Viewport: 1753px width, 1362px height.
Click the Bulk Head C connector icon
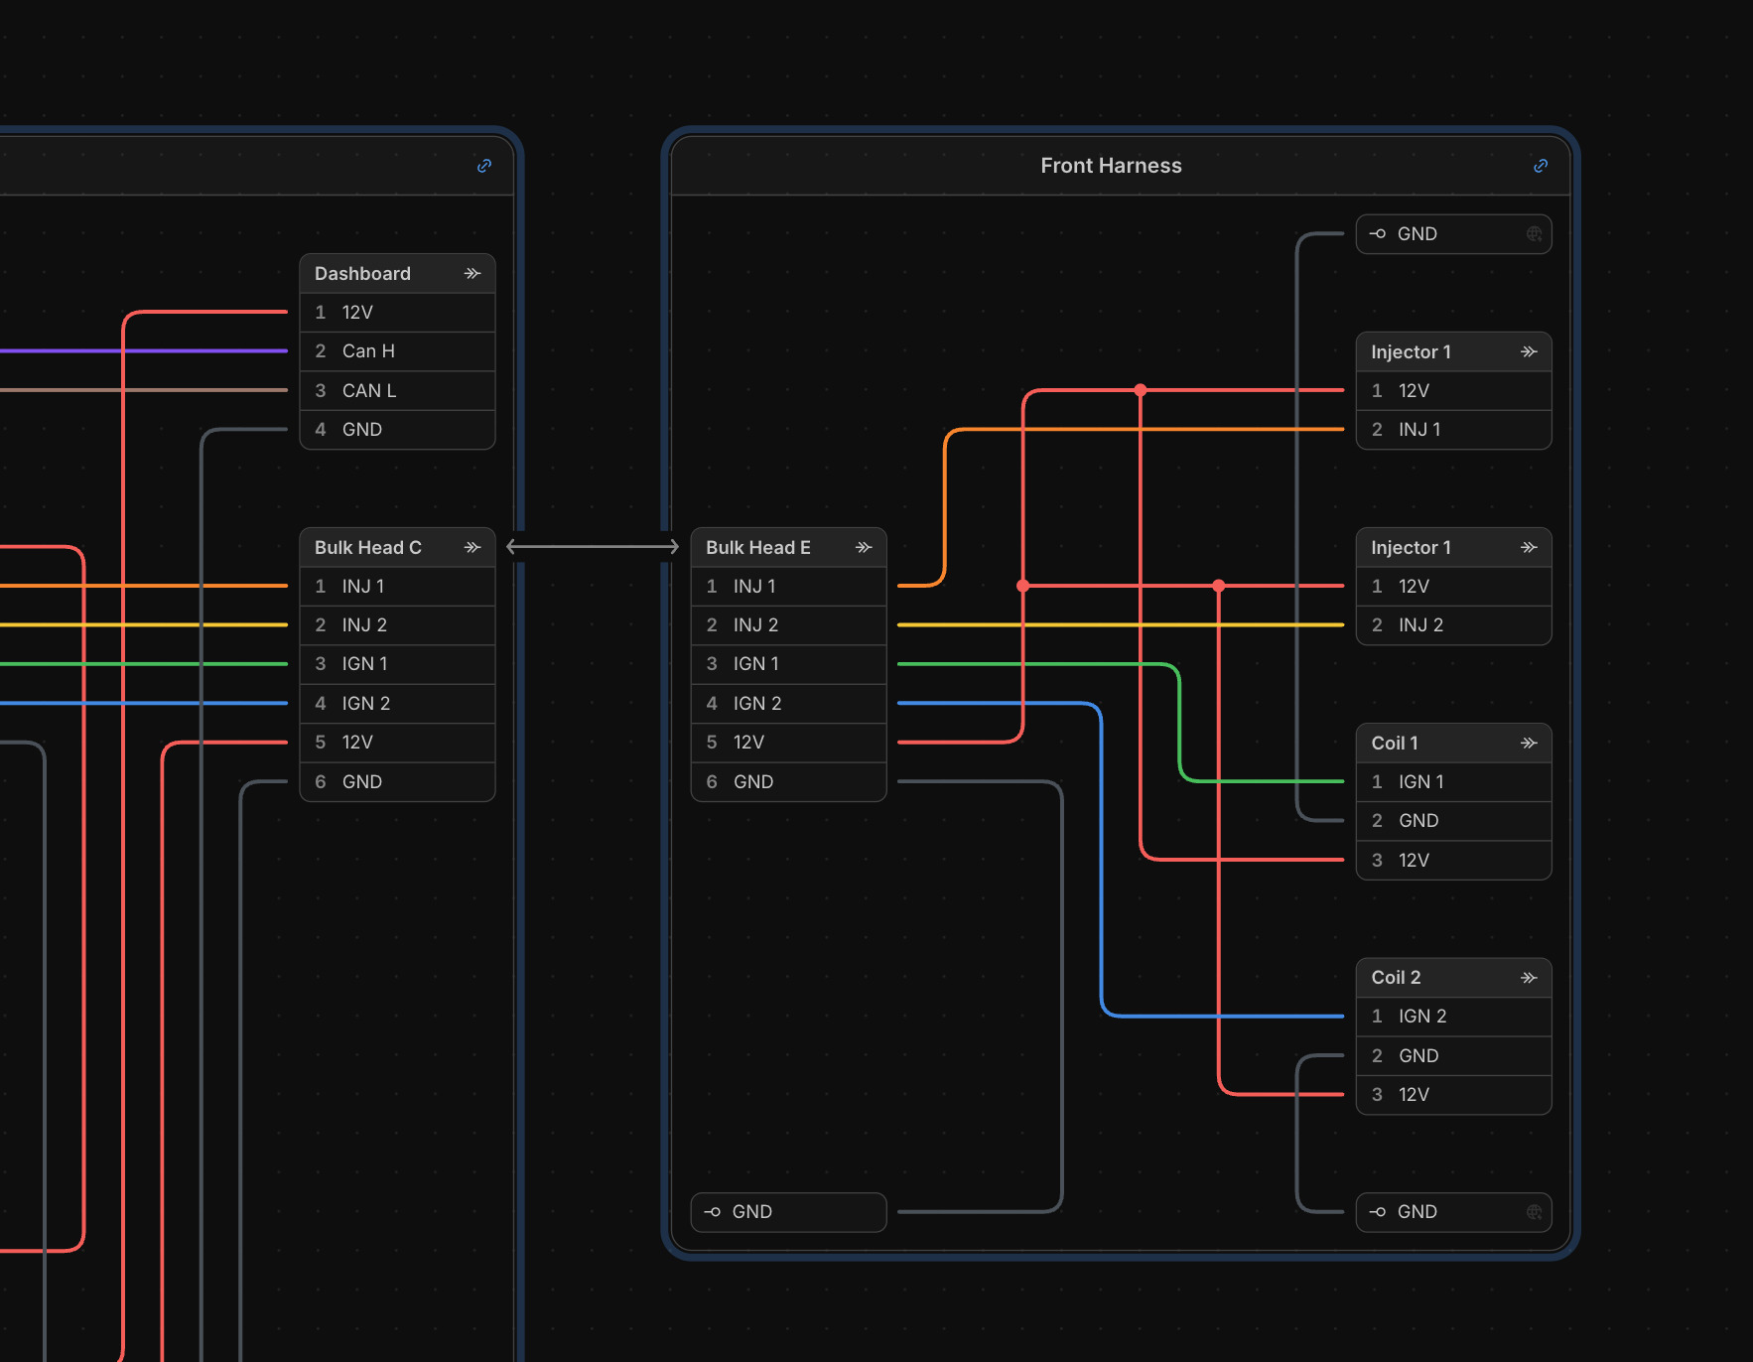click(472, 547)
